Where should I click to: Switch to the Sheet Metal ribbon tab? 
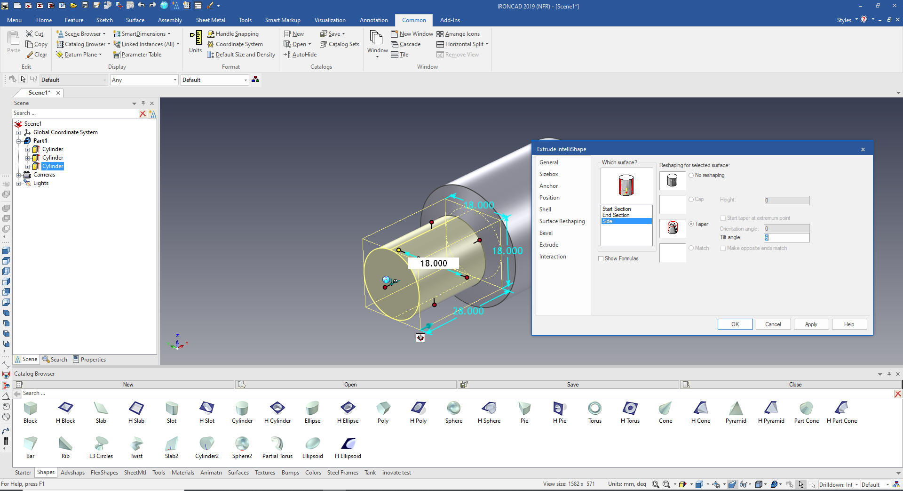point(210,20)
